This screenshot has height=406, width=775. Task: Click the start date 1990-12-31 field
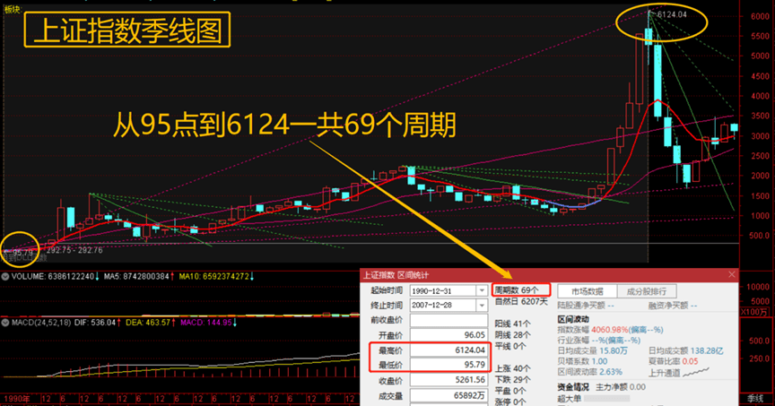point(443,291)
